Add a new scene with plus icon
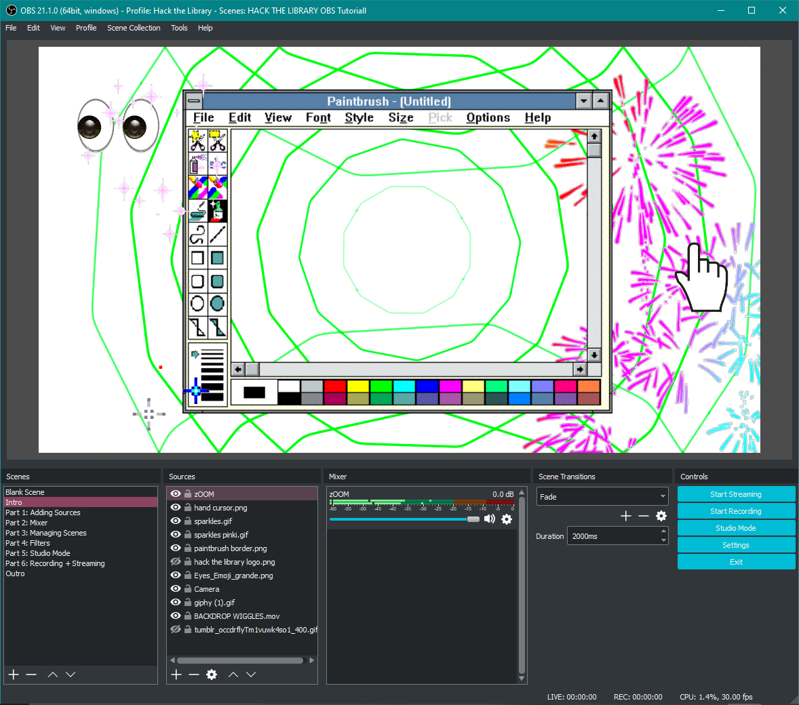Image resolution: width=799 pixels, height=705 pixels. pos(14,674)
